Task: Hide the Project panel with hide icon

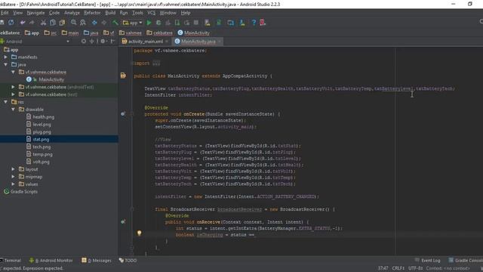Action: point(112,42)
